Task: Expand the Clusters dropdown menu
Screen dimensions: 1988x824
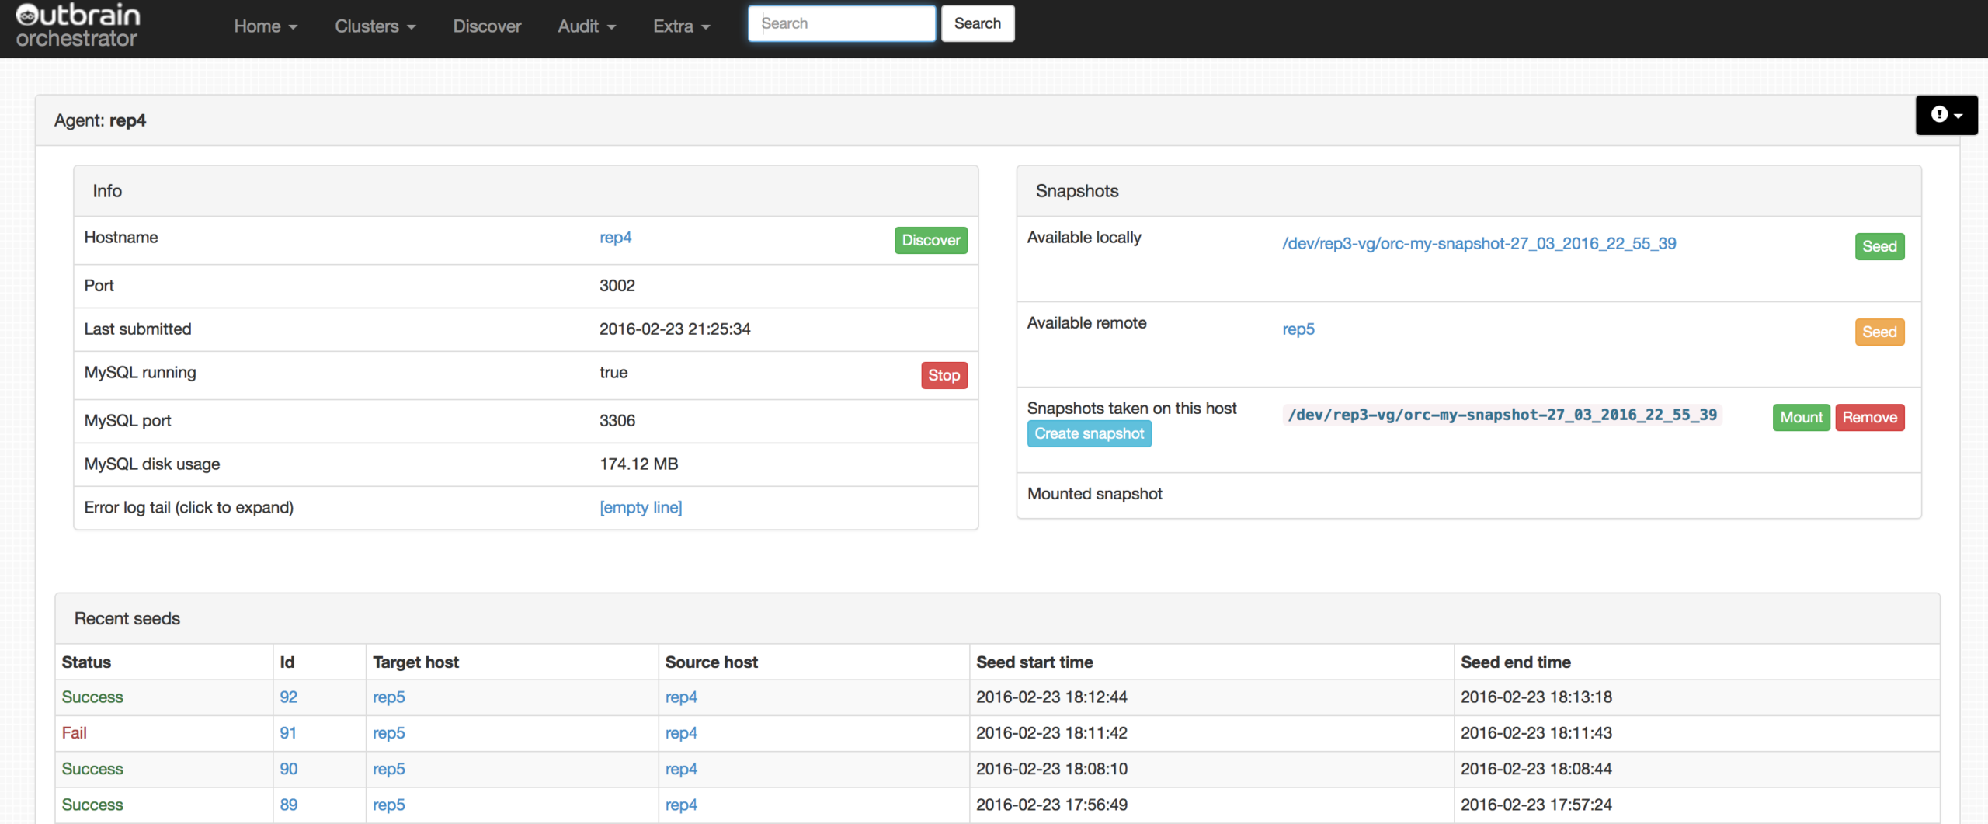Action: click(375, 26)
